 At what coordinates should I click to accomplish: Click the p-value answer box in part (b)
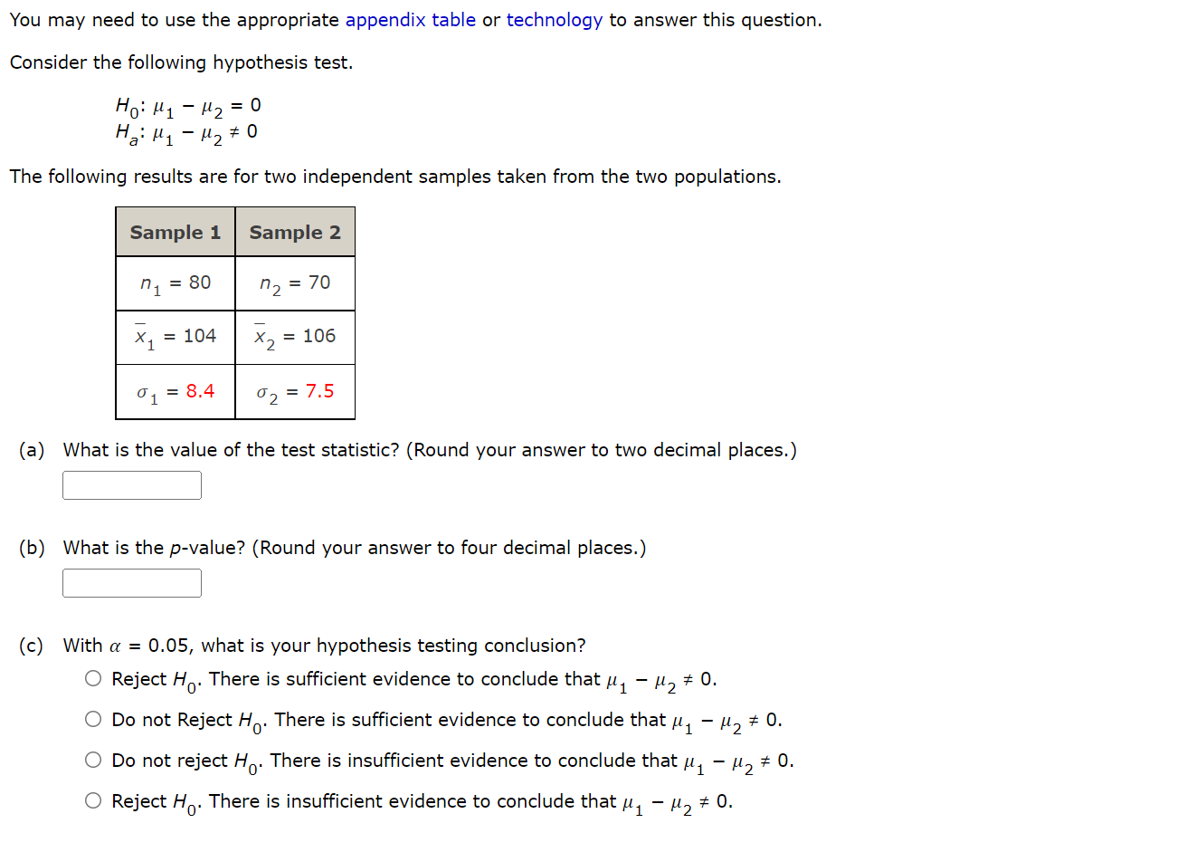(131, 582)
